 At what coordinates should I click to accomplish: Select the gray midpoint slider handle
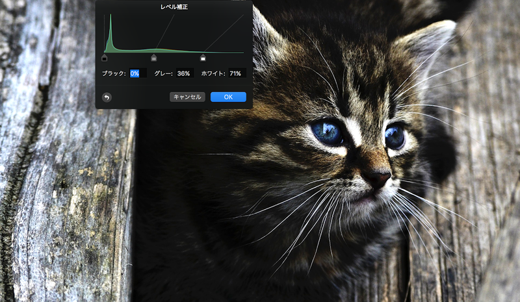click(x=154, y=58)
